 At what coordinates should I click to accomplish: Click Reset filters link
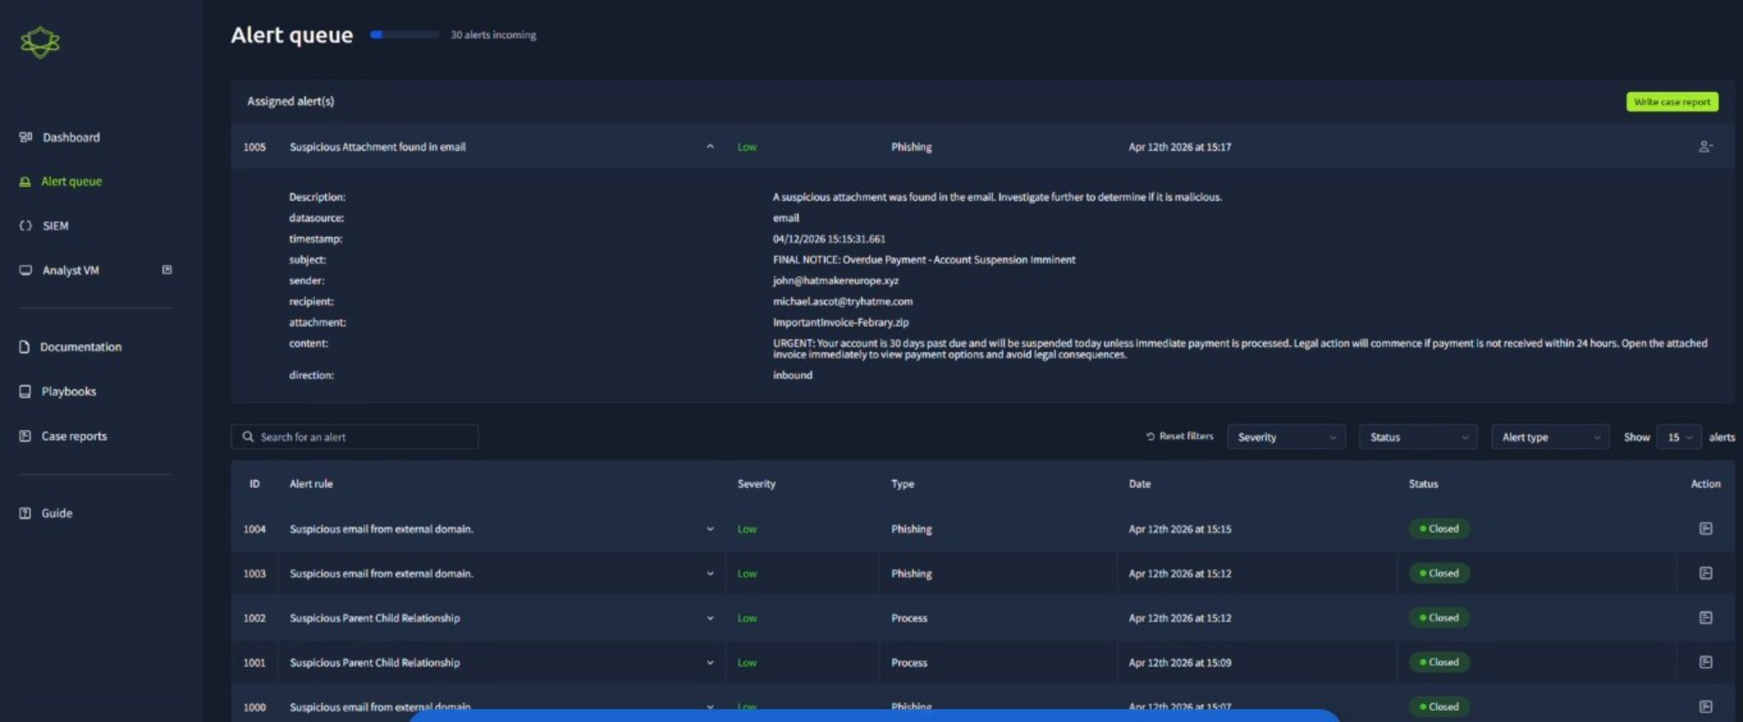click(x=1179, y=437)
